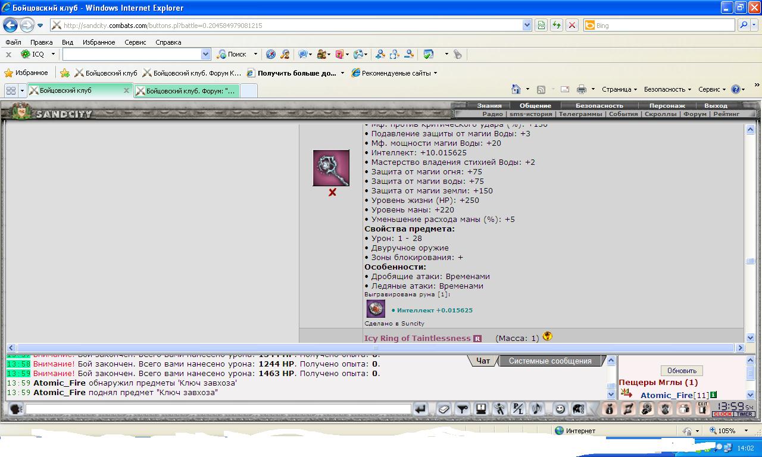
Task: Click the engraved rune icon
Action: tap(375, 309)
